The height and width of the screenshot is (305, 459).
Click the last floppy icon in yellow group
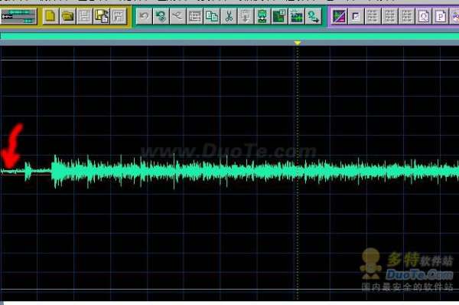click(119, 16)
